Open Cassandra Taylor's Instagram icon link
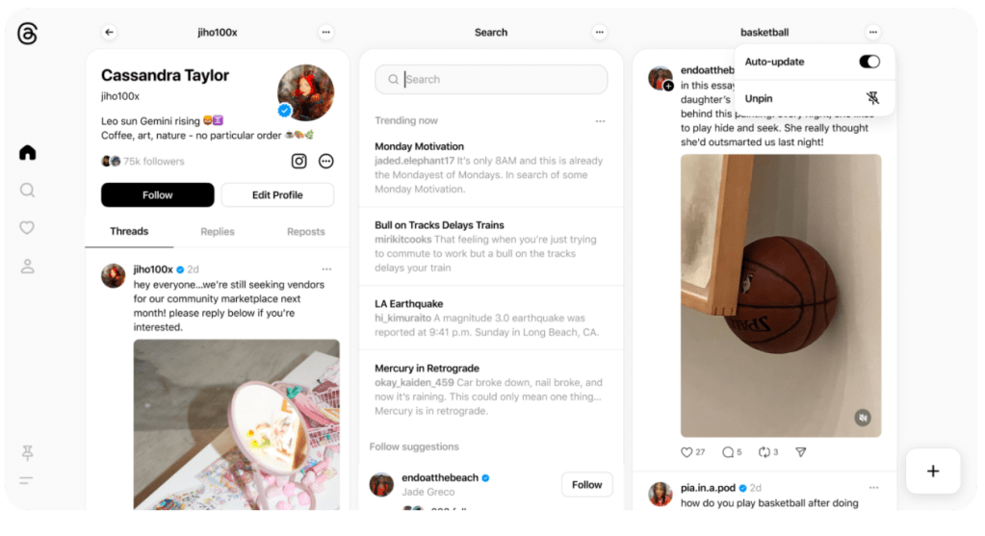Viewport: 985px width, 536px height. coord(299,162)
